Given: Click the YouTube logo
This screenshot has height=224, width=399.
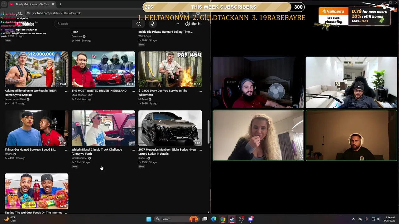Looking at the screenshot, I should pyautogui.click(x=25, y=24).
